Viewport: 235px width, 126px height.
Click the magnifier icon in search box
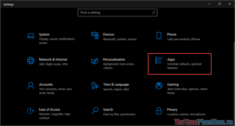(x=154, y=13)
